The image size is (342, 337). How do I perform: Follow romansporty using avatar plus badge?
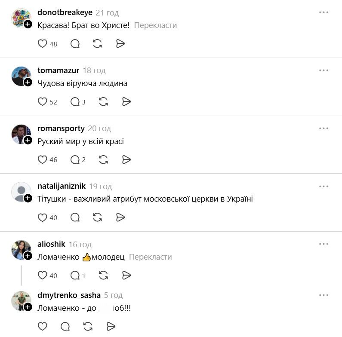[x=28, y=140]
